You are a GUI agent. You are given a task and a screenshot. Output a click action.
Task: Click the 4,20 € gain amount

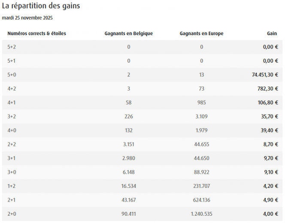270,186
